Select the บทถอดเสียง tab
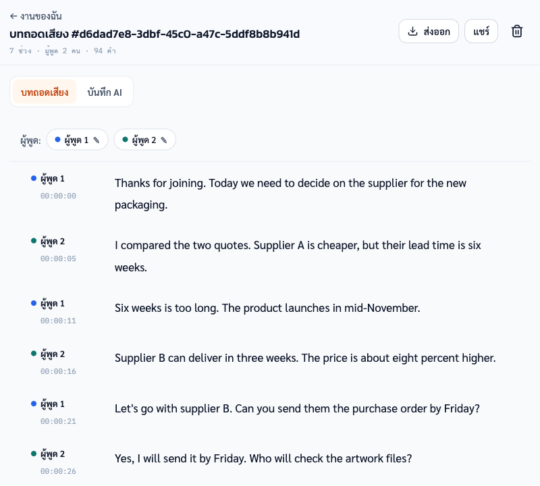 click(45, 92)
